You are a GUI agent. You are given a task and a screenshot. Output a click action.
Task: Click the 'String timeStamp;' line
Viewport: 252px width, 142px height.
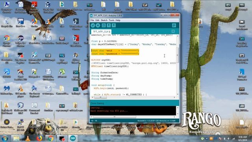[102, 79]
